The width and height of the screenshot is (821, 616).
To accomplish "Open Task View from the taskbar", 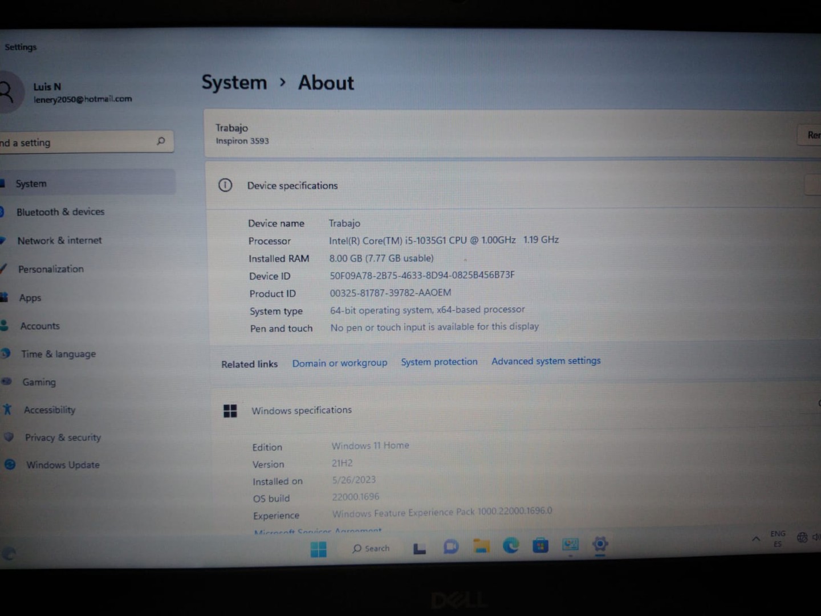I will [420, 549].
